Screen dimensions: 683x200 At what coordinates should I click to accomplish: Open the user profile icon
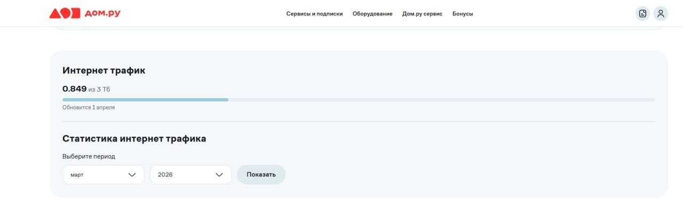pyautogui.click(x=661, y=14)
